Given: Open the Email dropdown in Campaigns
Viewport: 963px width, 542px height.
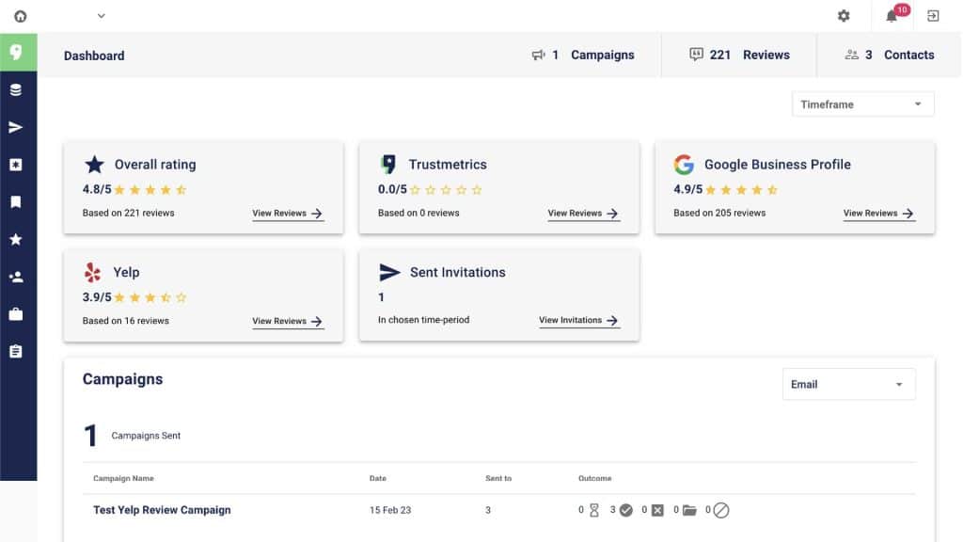Looking at the screenshot, I should pos(849,384).
